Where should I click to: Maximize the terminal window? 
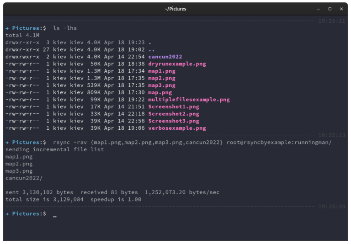tap(330, 9)
